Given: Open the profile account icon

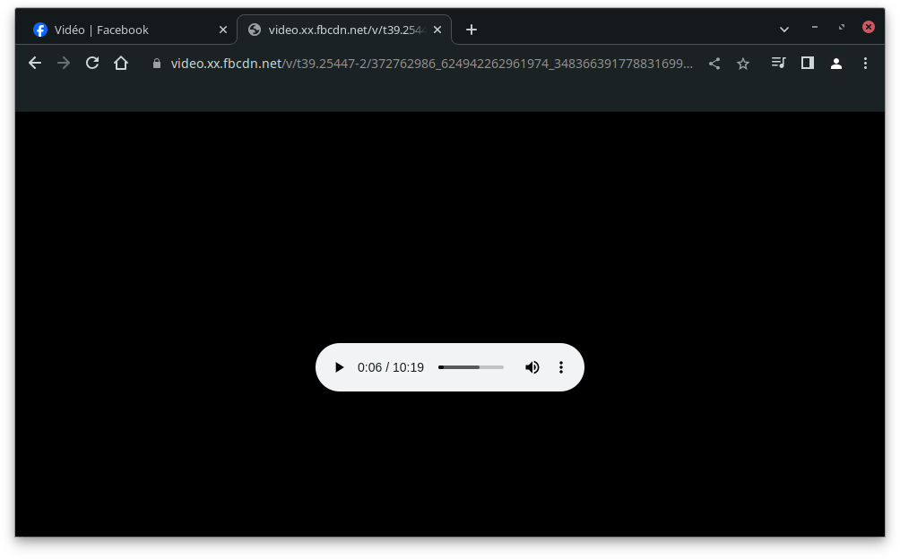Looking at the screenshot, I should coord(836,64).
